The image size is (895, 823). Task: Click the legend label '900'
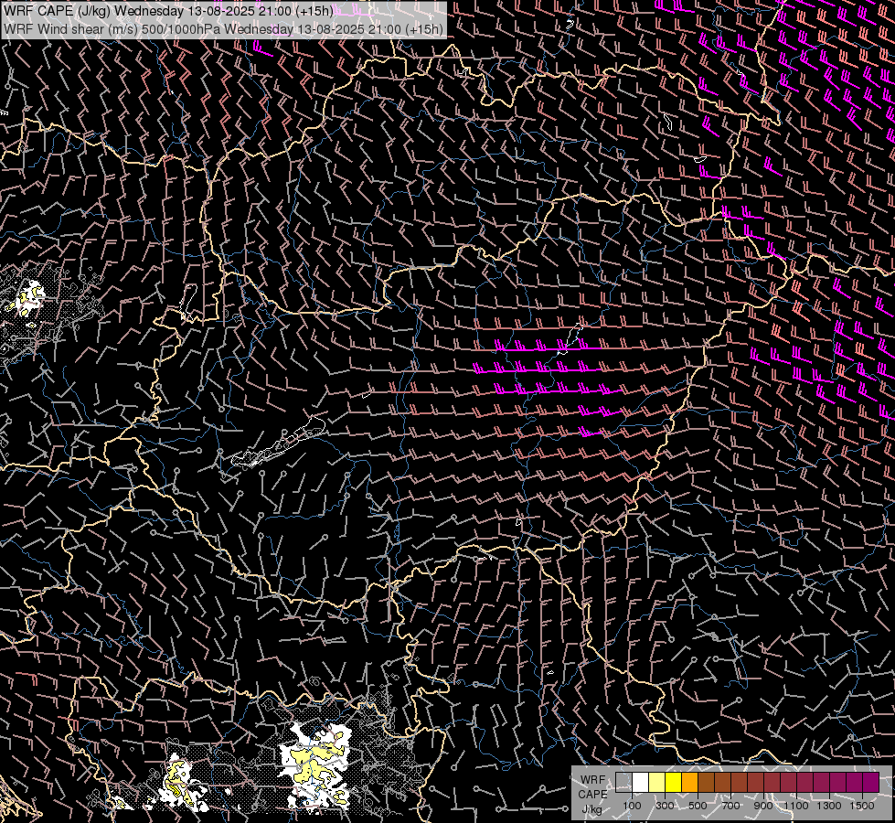[x=763, y=806]
